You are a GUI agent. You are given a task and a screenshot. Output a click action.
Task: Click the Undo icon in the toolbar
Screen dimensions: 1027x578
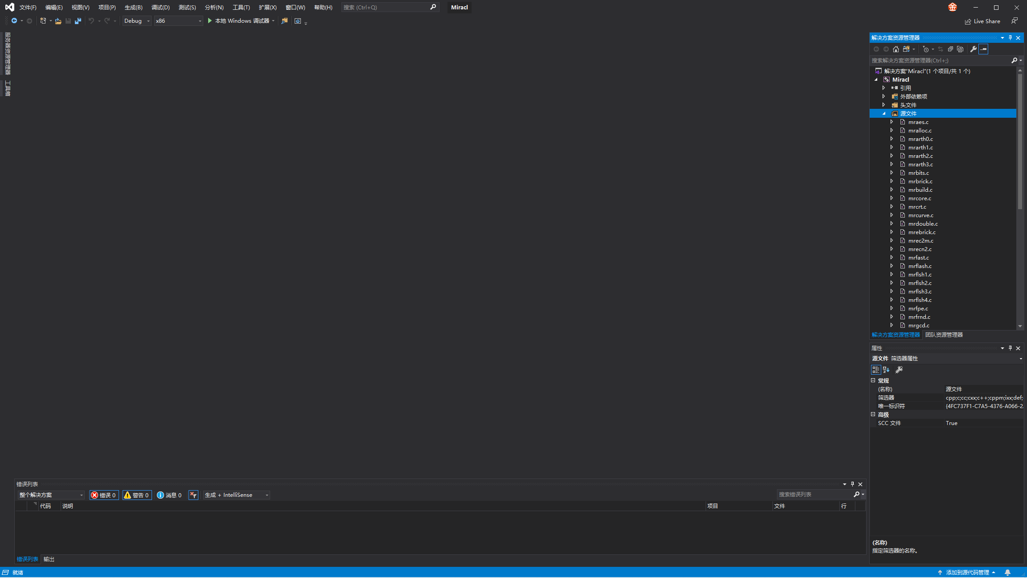tap(91, 21)
